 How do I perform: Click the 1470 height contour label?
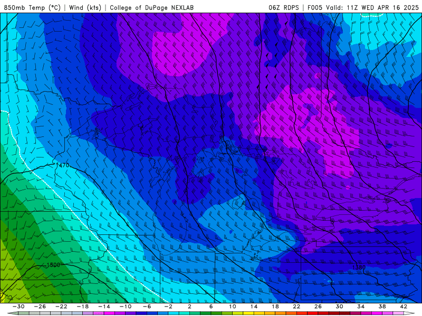tap(62, 165)
